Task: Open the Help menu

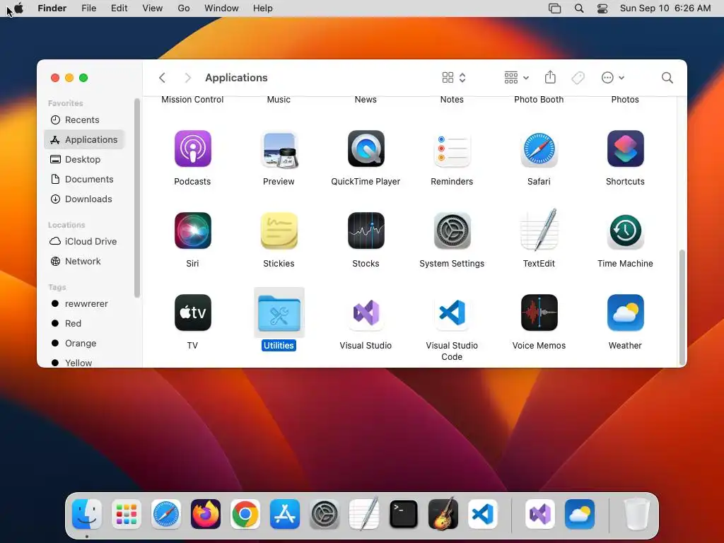Action: click(x=263, y=8)
